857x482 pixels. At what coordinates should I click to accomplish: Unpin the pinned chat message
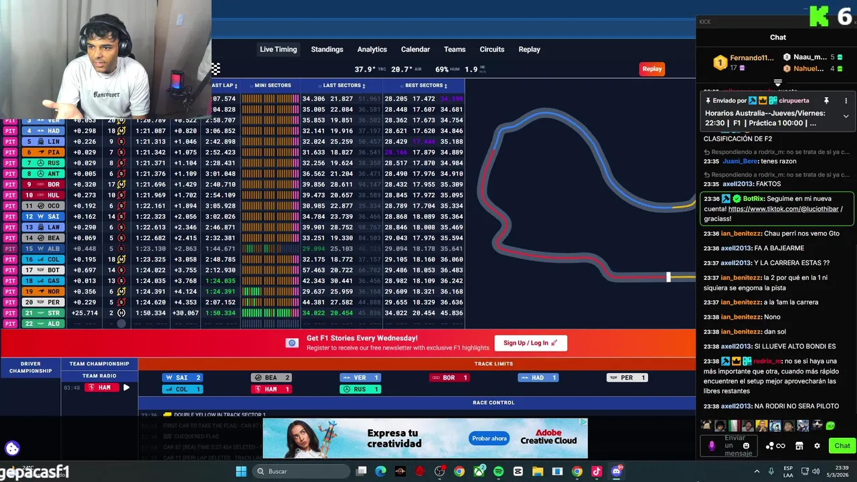[826, 100]
